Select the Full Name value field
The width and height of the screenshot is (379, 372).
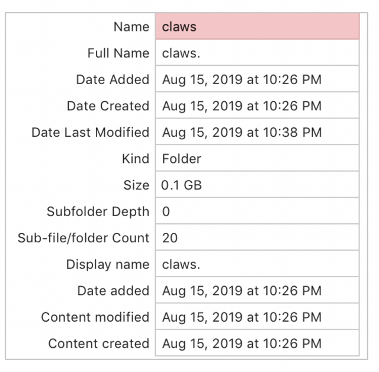(258, 53)
